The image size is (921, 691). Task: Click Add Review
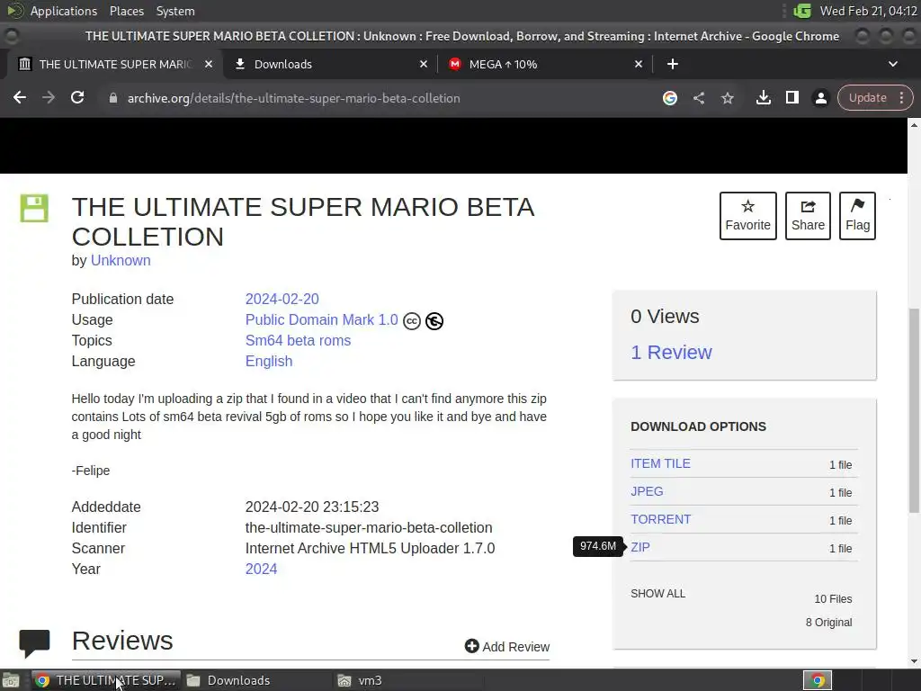[507, 646]
